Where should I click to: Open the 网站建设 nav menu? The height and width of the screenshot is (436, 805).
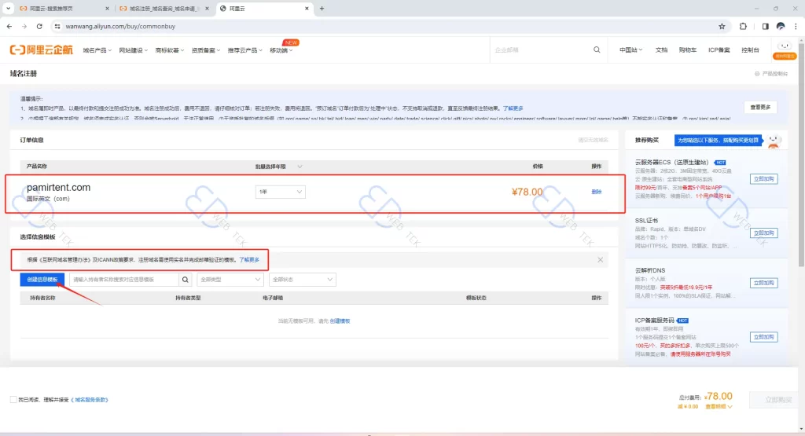pyautogui.click(x=133, y=50)
